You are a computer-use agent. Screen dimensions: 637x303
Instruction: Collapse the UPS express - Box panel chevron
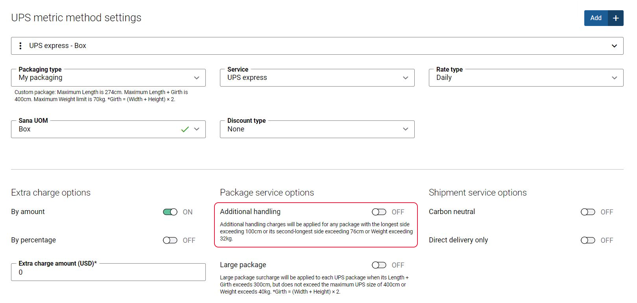(x=614, y=46)
